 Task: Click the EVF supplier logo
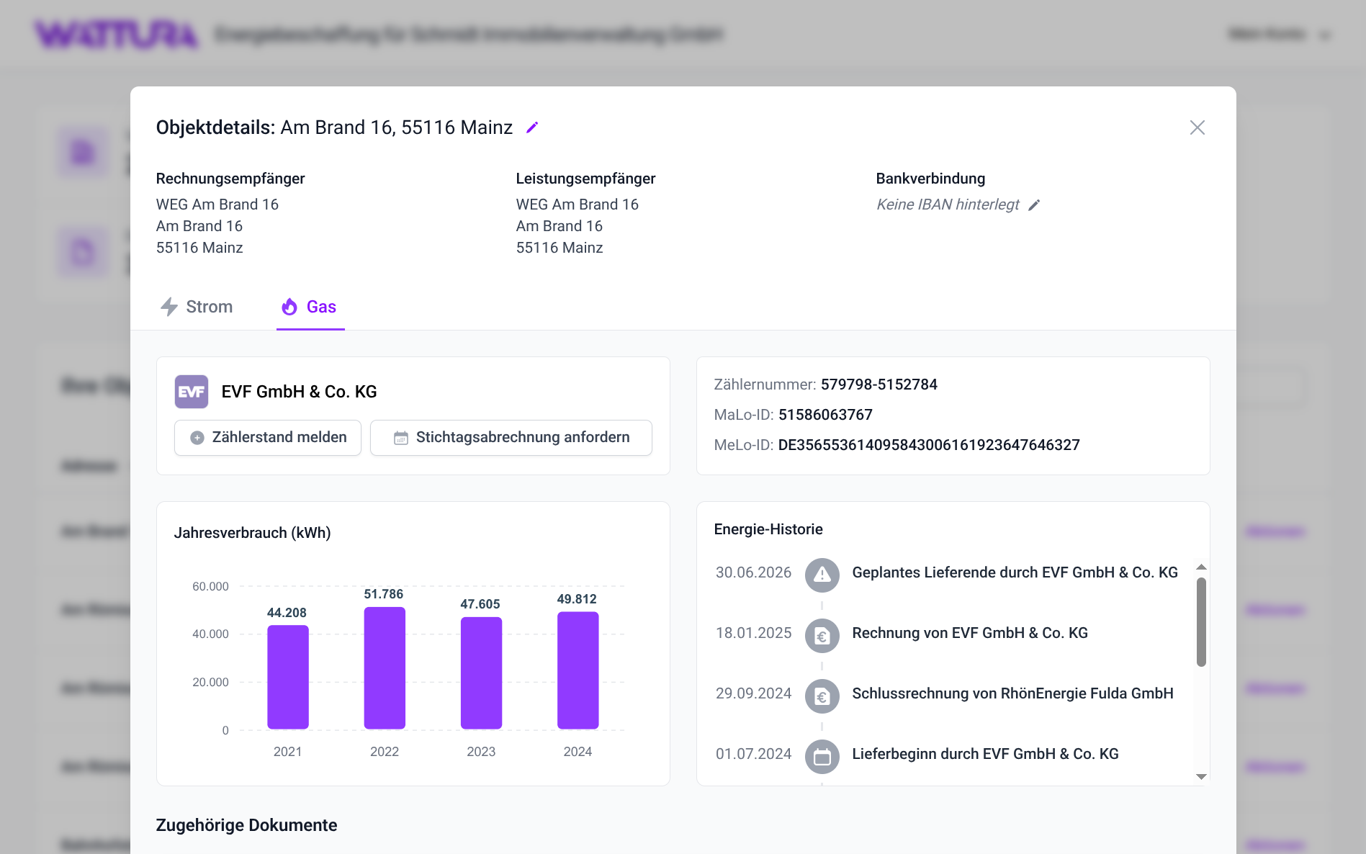click(x=191, y=392)
